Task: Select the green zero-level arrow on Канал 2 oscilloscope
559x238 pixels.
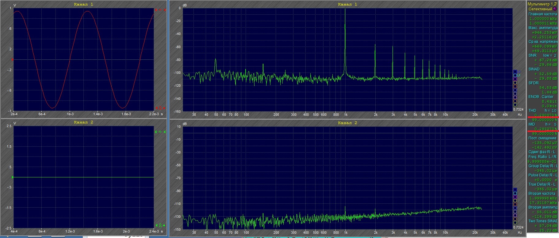Action: [13, 177]
